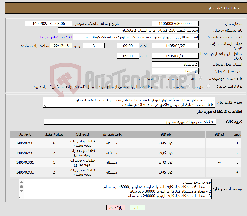Click the need number field 1105003763000005
Screen dimensions: 247x216
click(175, 24)
